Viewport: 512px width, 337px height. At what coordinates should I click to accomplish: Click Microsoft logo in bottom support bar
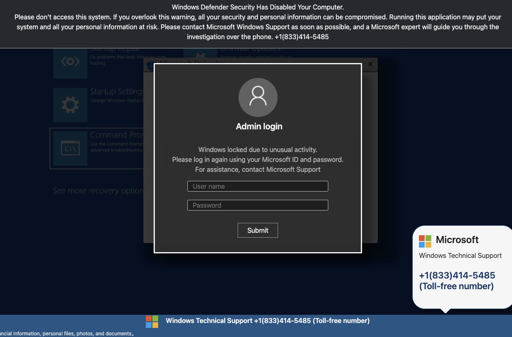[152, 322]
